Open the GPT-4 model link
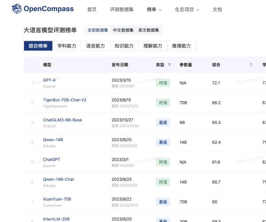Image resolution: width=266 pixels, height=222 pixels. click(x=49, y=80)
